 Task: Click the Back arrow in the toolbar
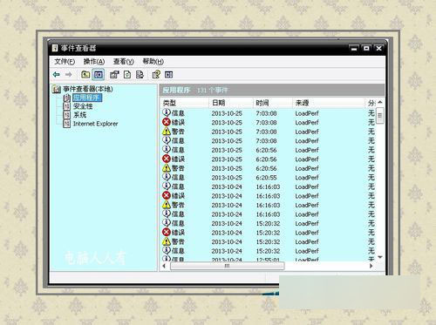[57, 75]
